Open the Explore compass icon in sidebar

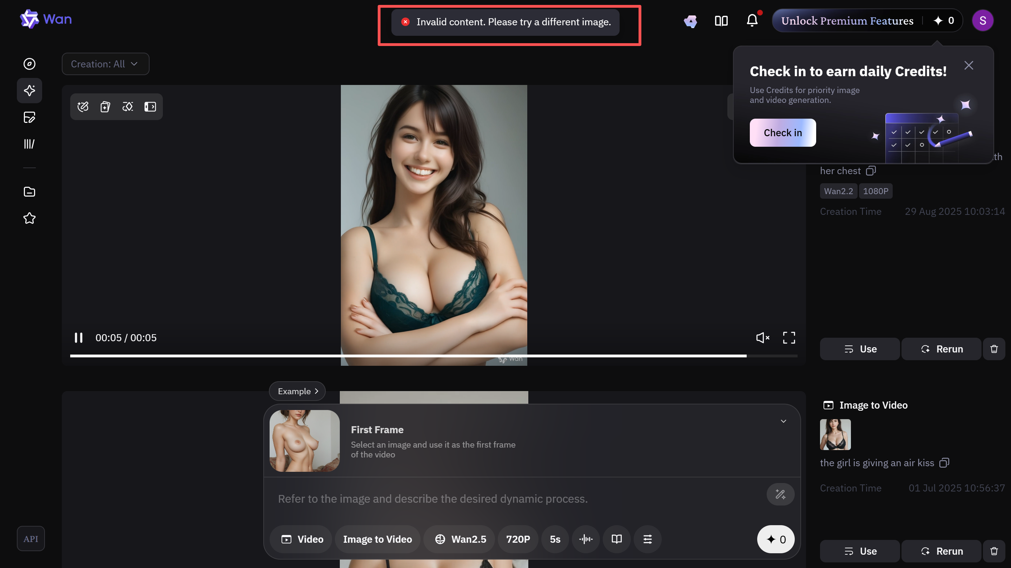[x=29, y=64]
